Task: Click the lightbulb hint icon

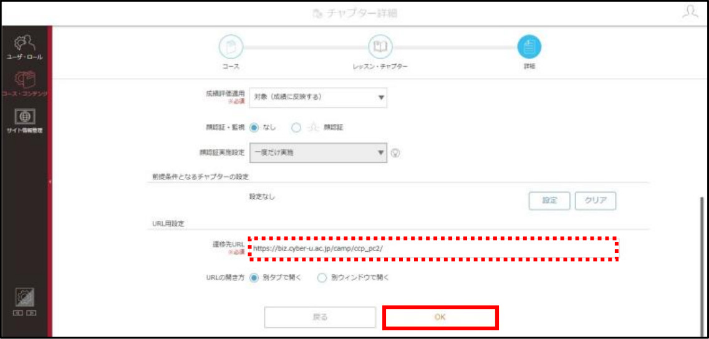Action: coord(395,153)
